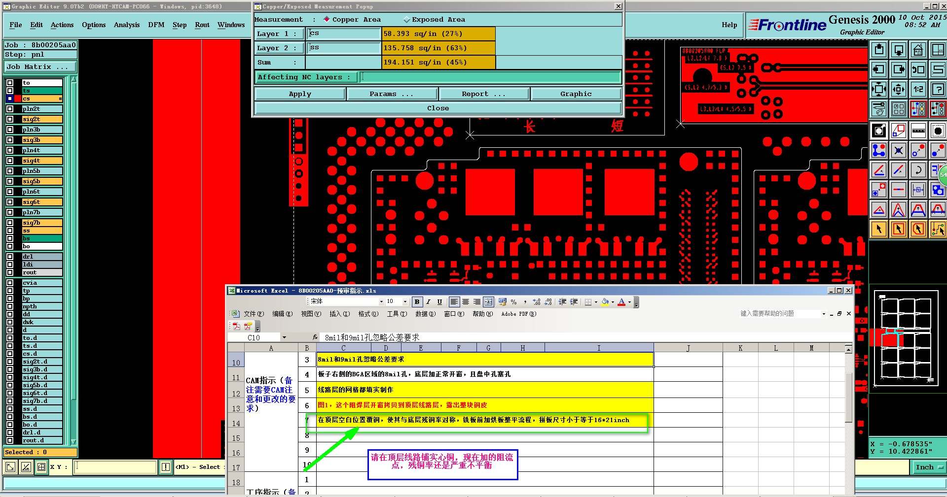Click the 1:2 zoom scale icon
The image size is (947, 497).
918,89
